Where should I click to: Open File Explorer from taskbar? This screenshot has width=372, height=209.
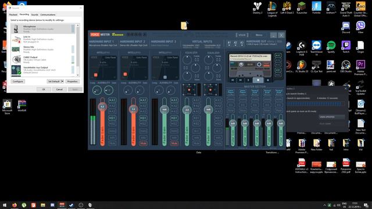click(43, 205)
